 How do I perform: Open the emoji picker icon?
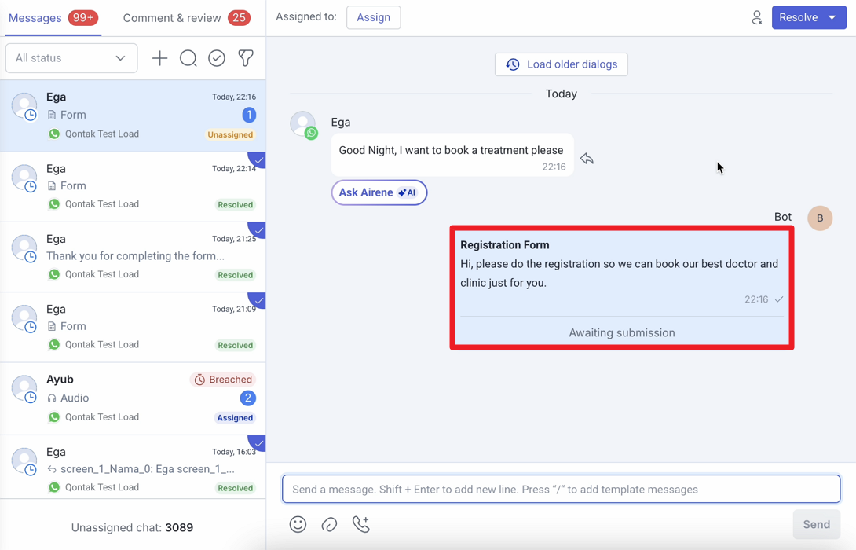(x=298, y=524)
